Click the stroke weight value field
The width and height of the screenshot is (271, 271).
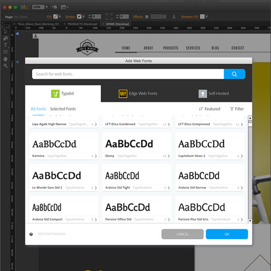[97, 17]
